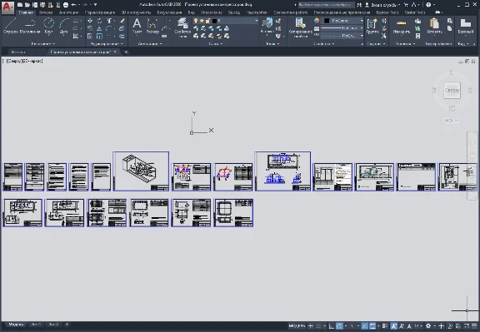
Task: Select the Circle (Круг) tool
Action: [48, 26]
